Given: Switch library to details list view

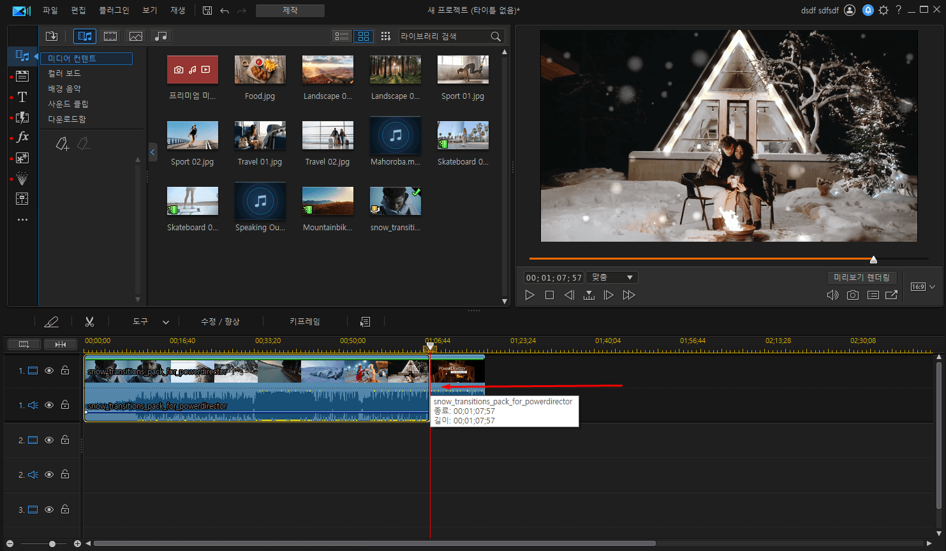Looking at the screenshot, I should click(x=342, y=36).
